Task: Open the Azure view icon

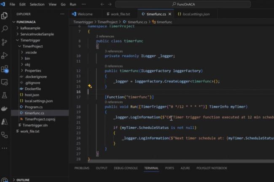Action: point(5,122)
